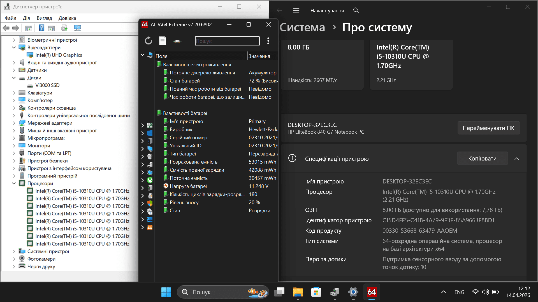
Task: Select the Vi3000 SSD disk entry
Action: [x=47, y=85]
